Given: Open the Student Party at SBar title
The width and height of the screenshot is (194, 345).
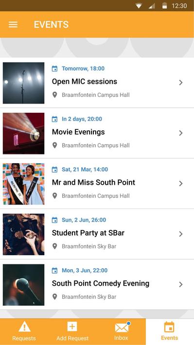Looking at the screenshot, I should pyautogui.click(x=88, y=233).
